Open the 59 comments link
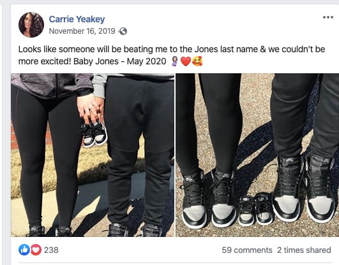The image size is (339, 265). [x=247, y=250]
